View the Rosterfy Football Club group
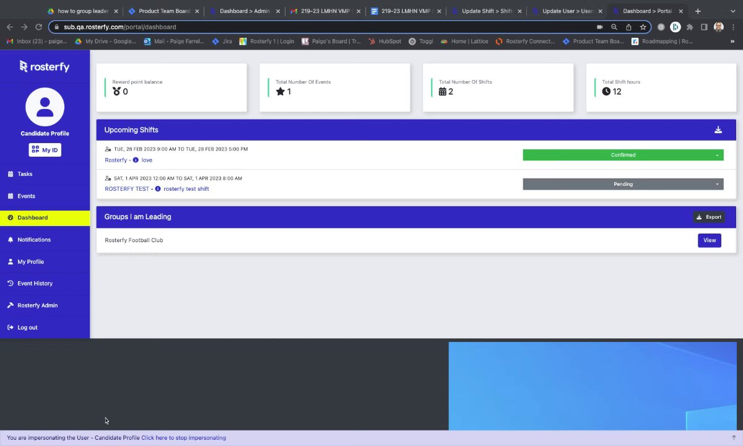743x446 pixels. tap(710, 240)
